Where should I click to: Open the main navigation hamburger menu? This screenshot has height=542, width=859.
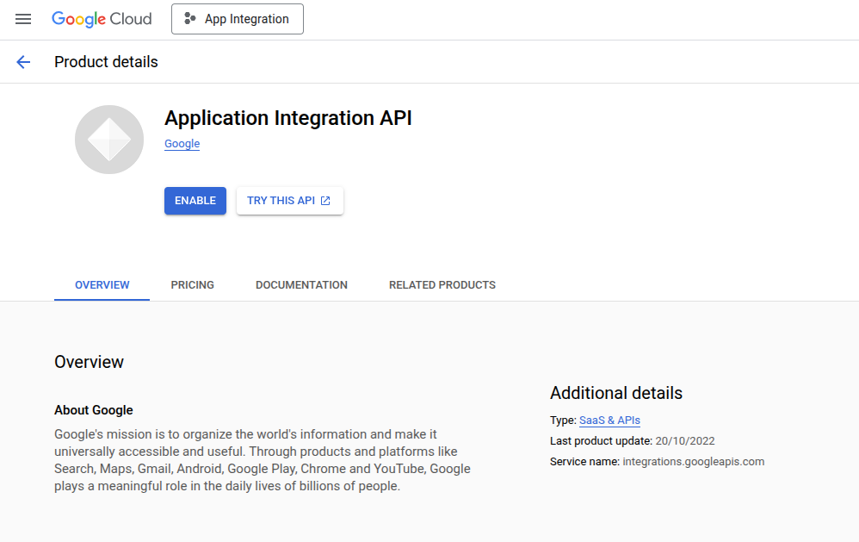23,19
